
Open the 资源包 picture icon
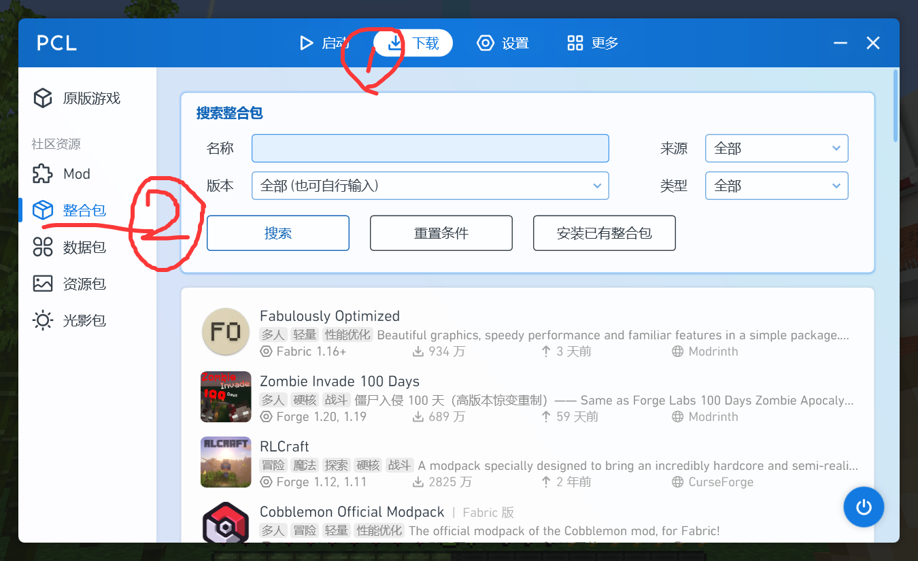pos(43,284)
